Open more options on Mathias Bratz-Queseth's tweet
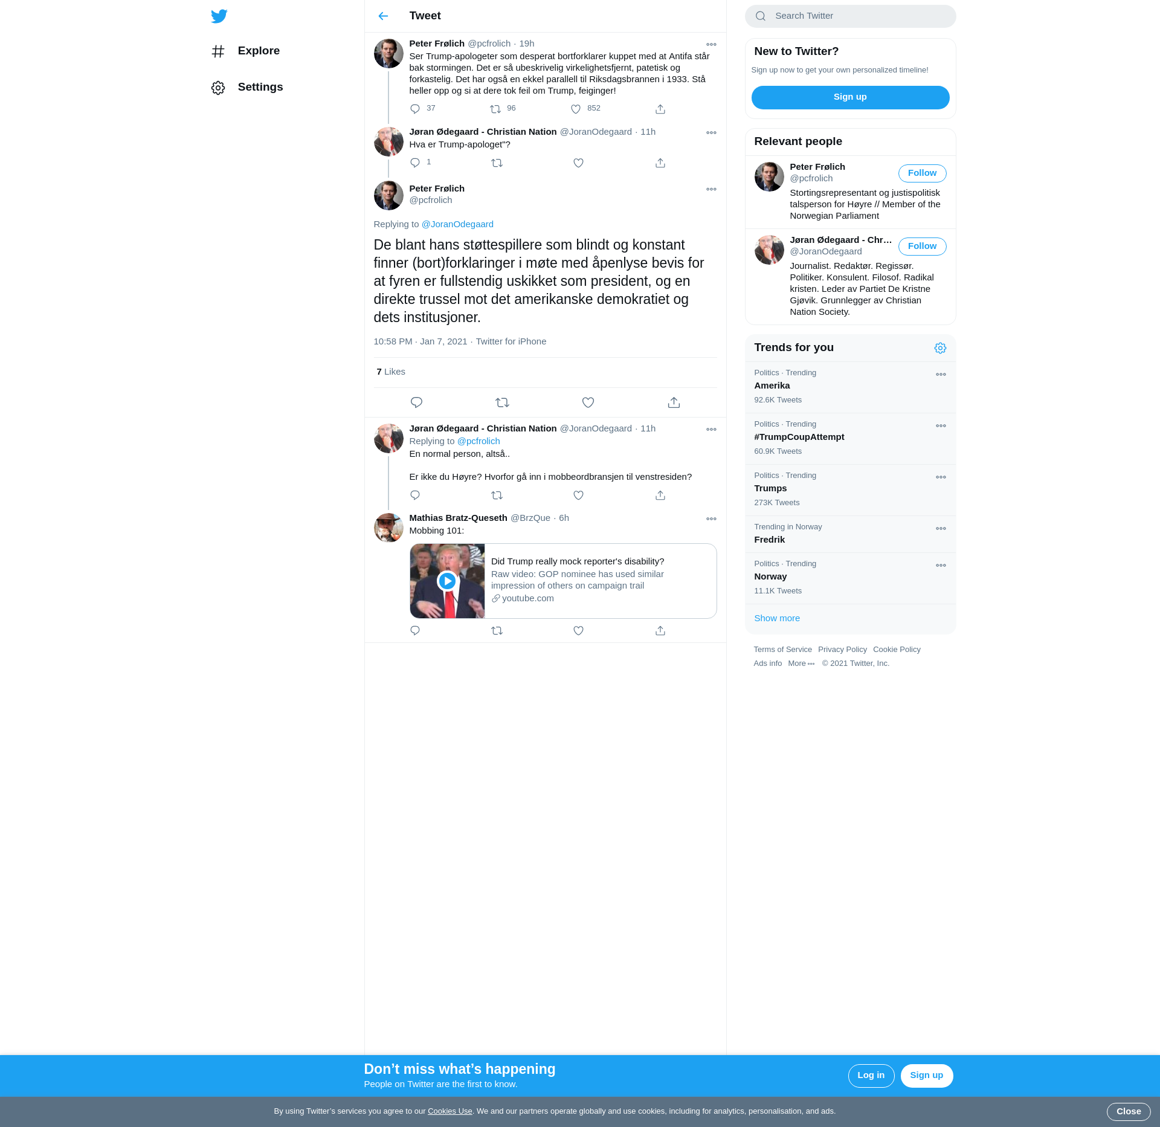This screenshot has height=1127, width=1160. (711, 518)
